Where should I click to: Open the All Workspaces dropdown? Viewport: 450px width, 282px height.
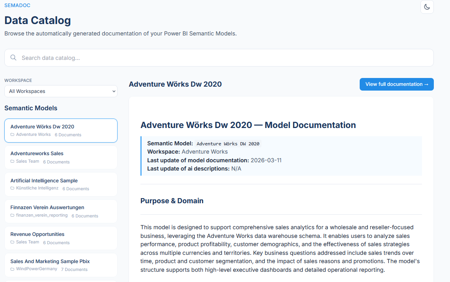[61, 91]
